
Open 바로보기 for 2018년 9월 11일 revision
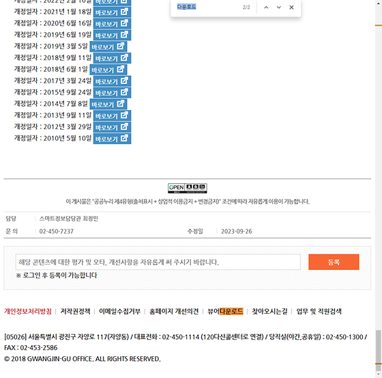tap(112, 58)
